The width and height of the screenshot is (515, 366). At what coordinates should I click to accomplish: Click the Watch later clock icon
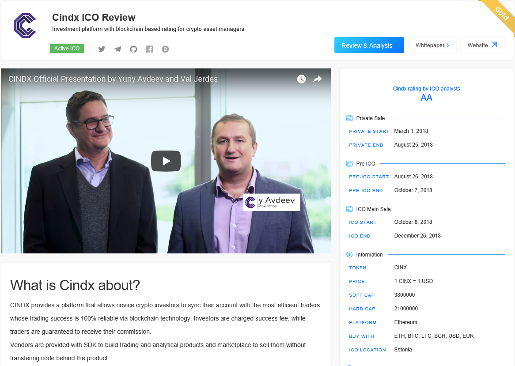[302, 79]
